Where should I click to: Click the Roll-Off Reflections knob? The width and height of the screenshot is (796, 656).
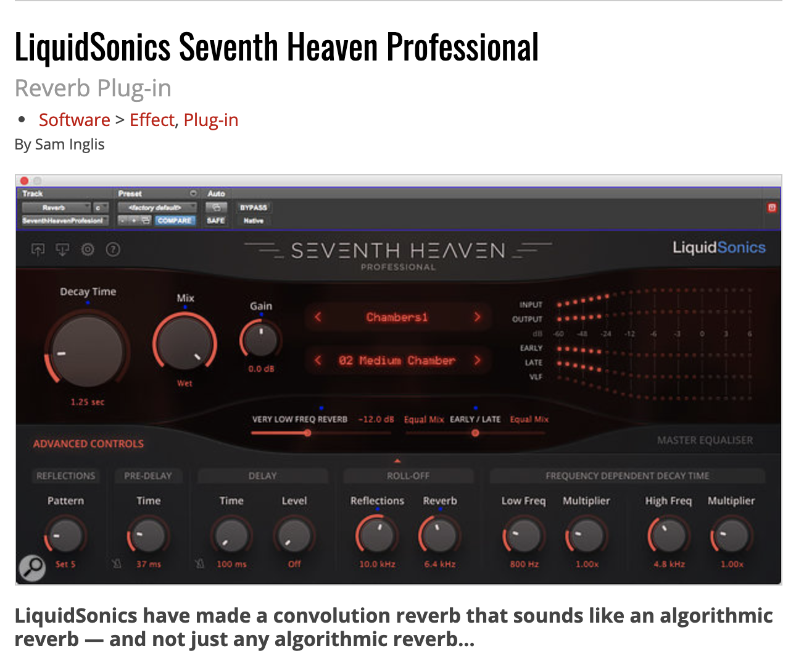pos(377,535)
